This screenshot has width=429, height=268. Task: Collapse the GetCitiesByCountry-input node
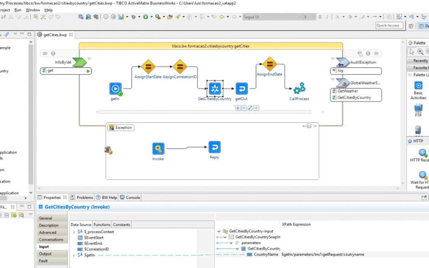coord(219,231)
